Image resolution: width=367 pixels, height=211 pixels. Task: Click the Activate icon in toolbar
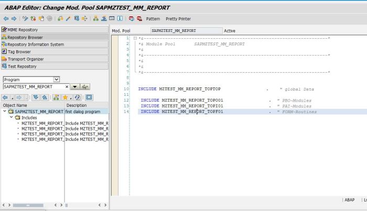tap(68, 19)
